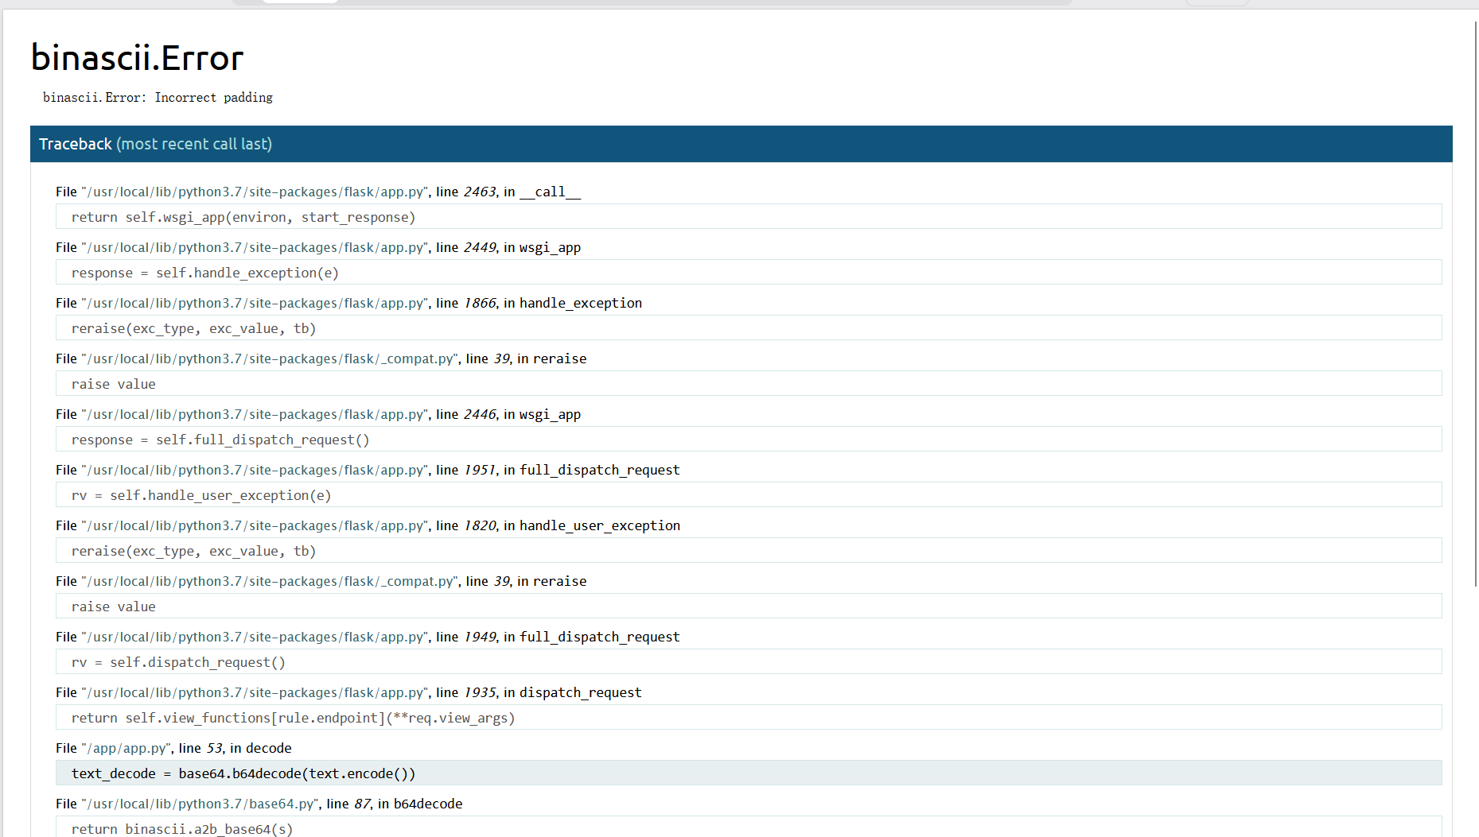Click the highlighted 'text_decode = base64.b64decode' line

[243, 773]
